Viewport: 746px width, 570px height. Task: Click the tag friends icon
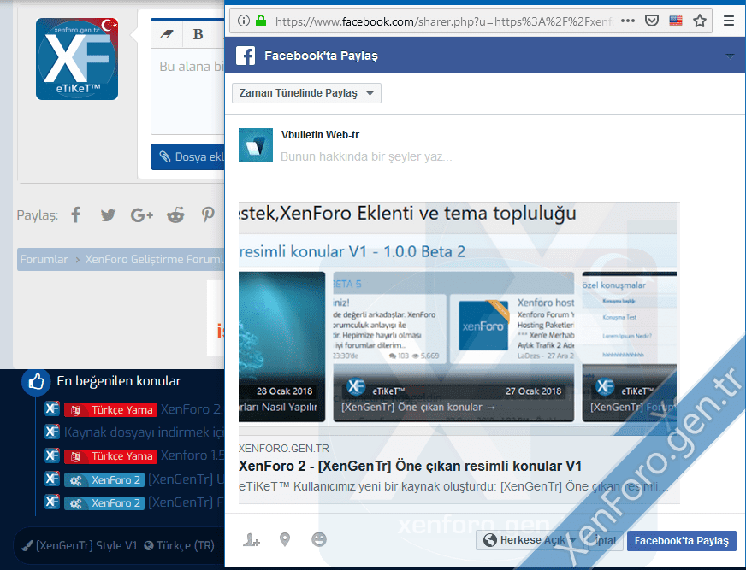tap(251, 539)
